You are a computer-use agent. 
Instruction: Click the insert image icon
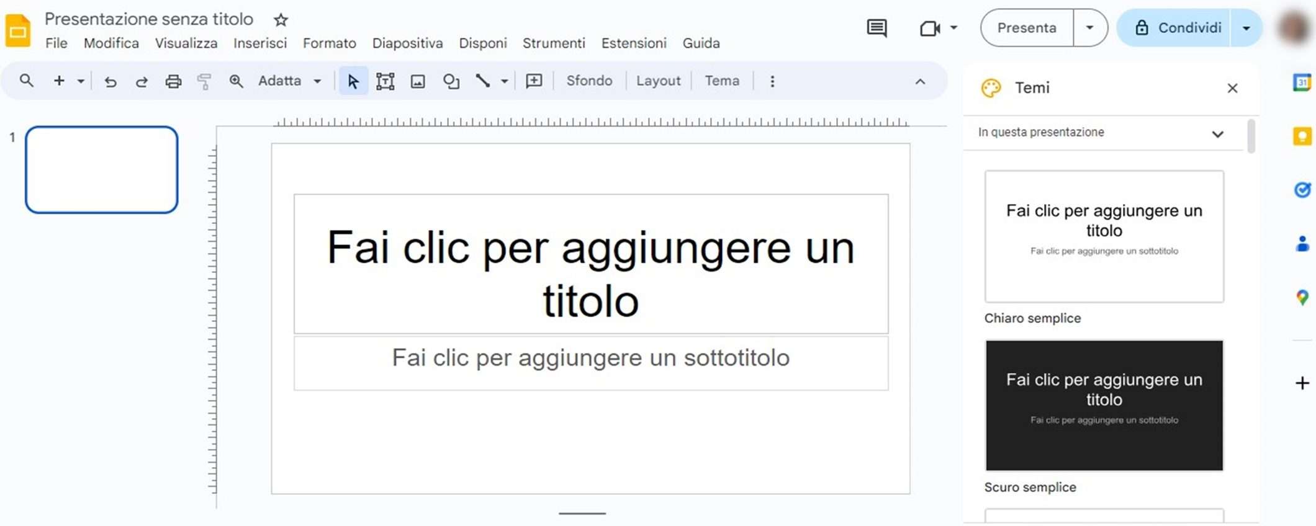tap(418, 81)
